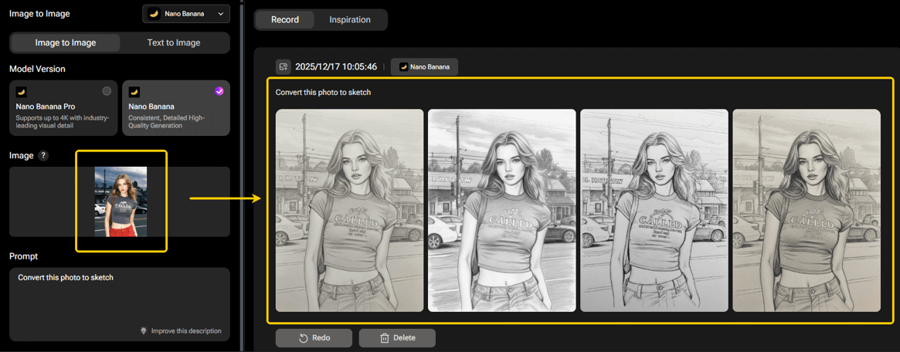Click the Nano Banana tag in record header
Viewport: 900px width, 352px height.
coord(424,67)
